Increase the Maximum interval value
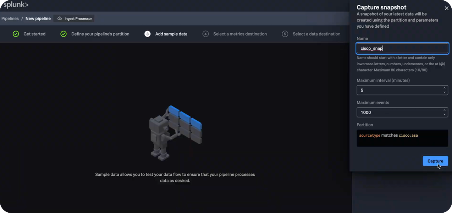Screen dimensions: 452x213 point(444,88)
